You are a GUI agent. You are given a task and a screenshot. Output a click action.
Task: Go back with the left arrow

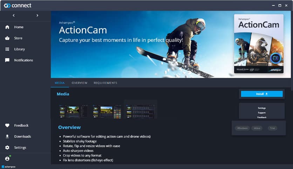pyautogui.click(x=14, y=15)
